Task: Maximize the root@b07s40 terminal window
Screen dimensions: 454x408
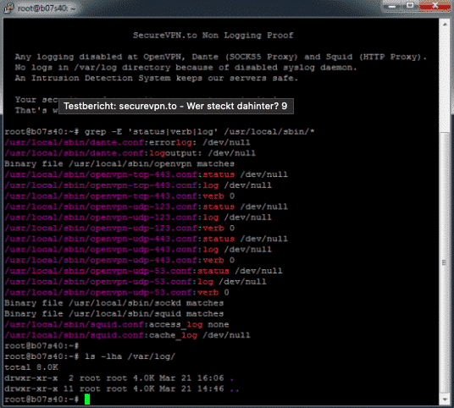Action: tap(410, 6)
